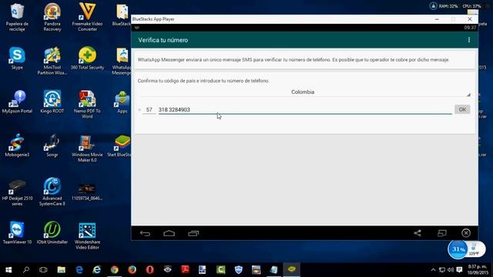Open the Papelera de reciclaje desktop icon
The height and width of the screenshot is (277, 493).
pyautogui.click(x=17, y=17)
